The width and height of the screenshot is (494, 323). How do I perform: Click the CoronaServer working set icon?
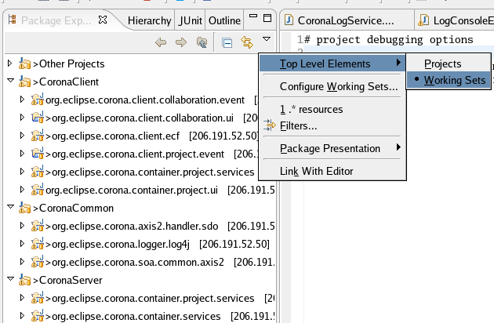click(24, 279)
